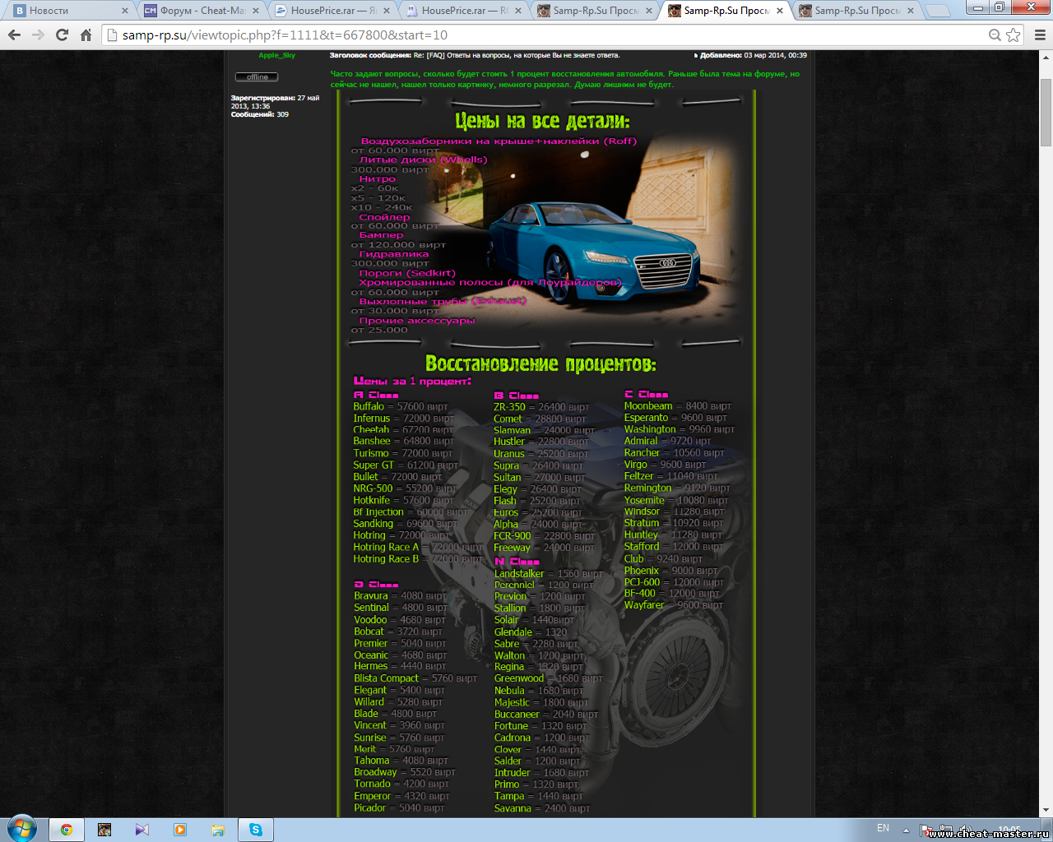1053x842 pixels.
Task: Open Skype from the taskbar
Action: [x=256, y=830]
